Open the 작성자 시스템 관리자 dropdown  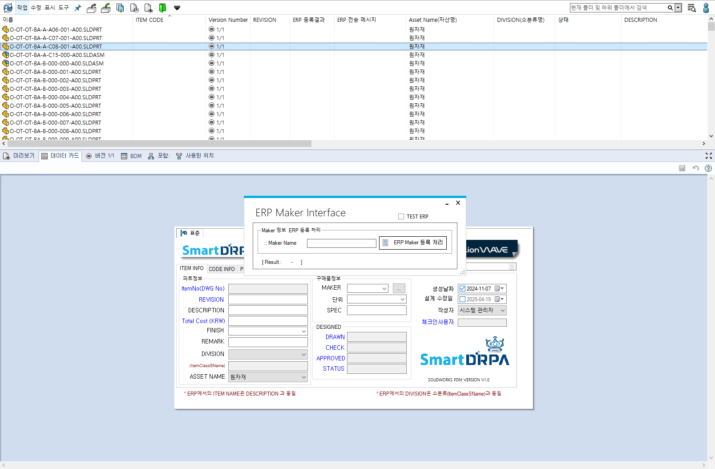click(482, 311)
